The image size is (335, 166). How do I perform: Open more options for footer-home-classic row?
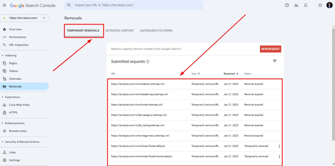(x=279, y=157)
